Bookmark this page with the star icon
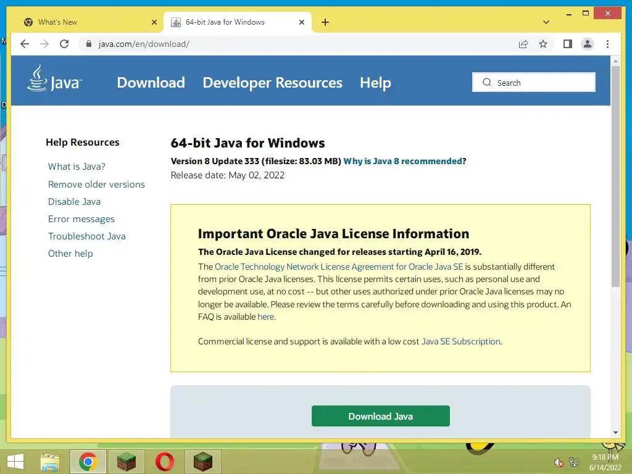The image size is (632, 474). (x=543, y=44)
